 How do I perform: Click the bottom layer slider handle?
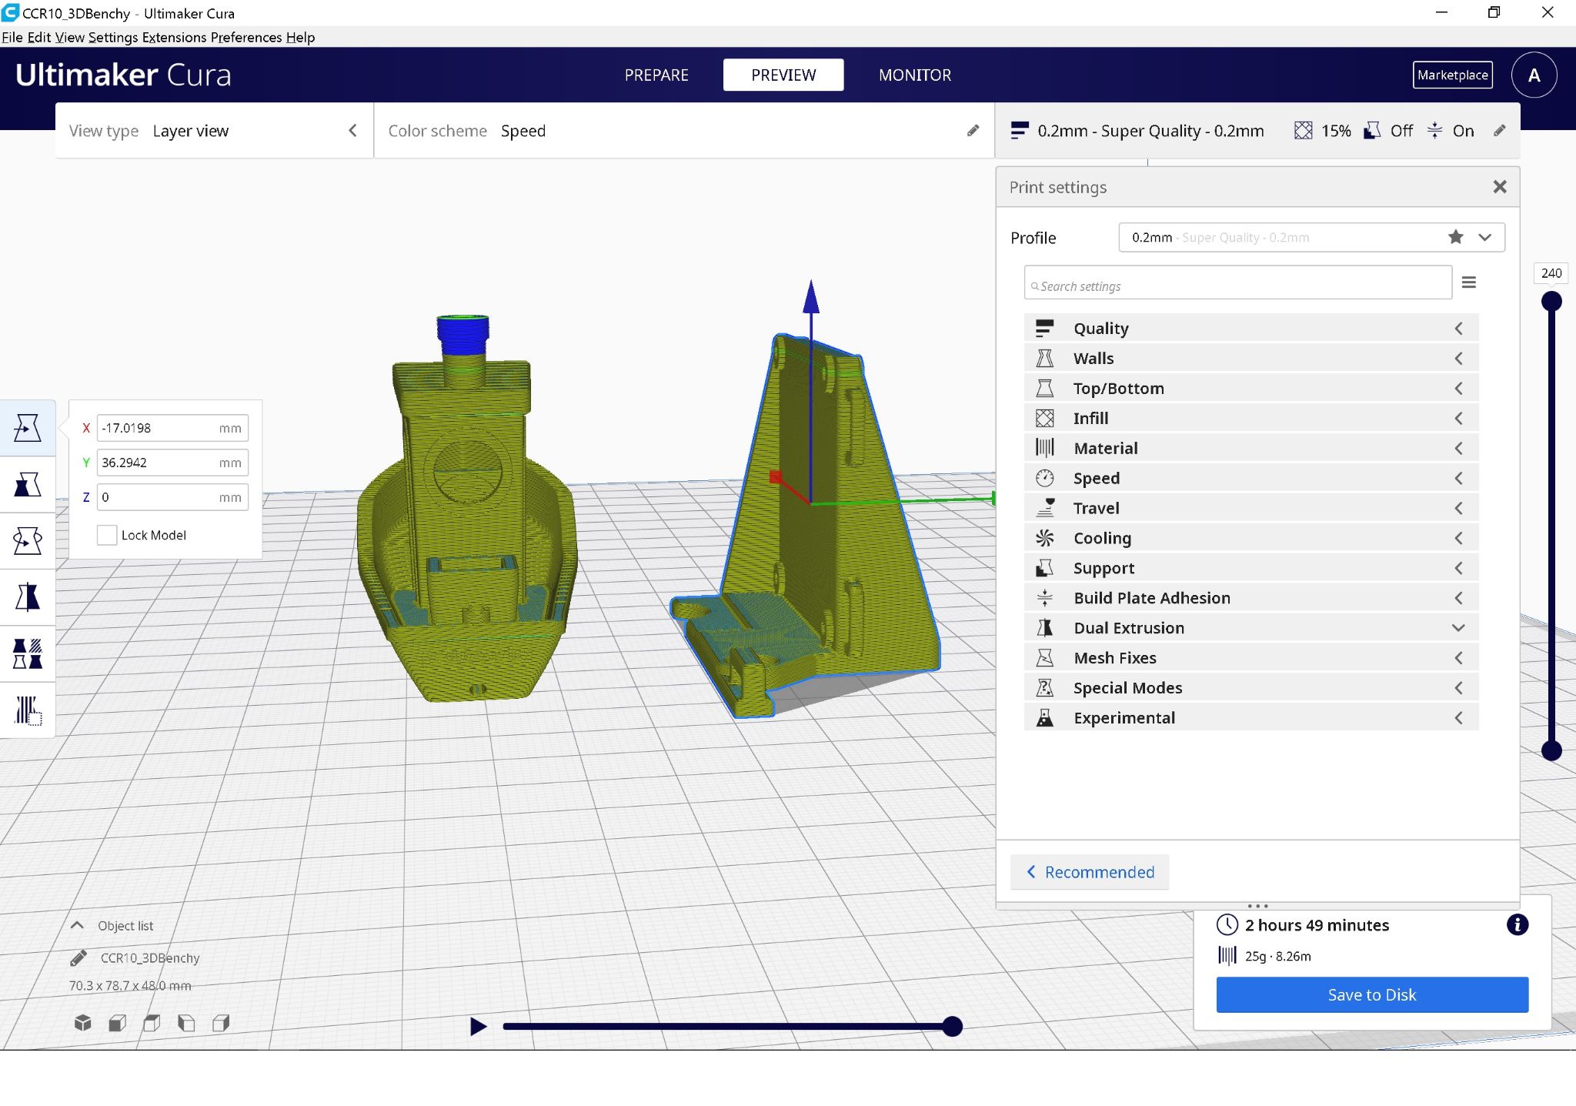[x=1551, y=750]
